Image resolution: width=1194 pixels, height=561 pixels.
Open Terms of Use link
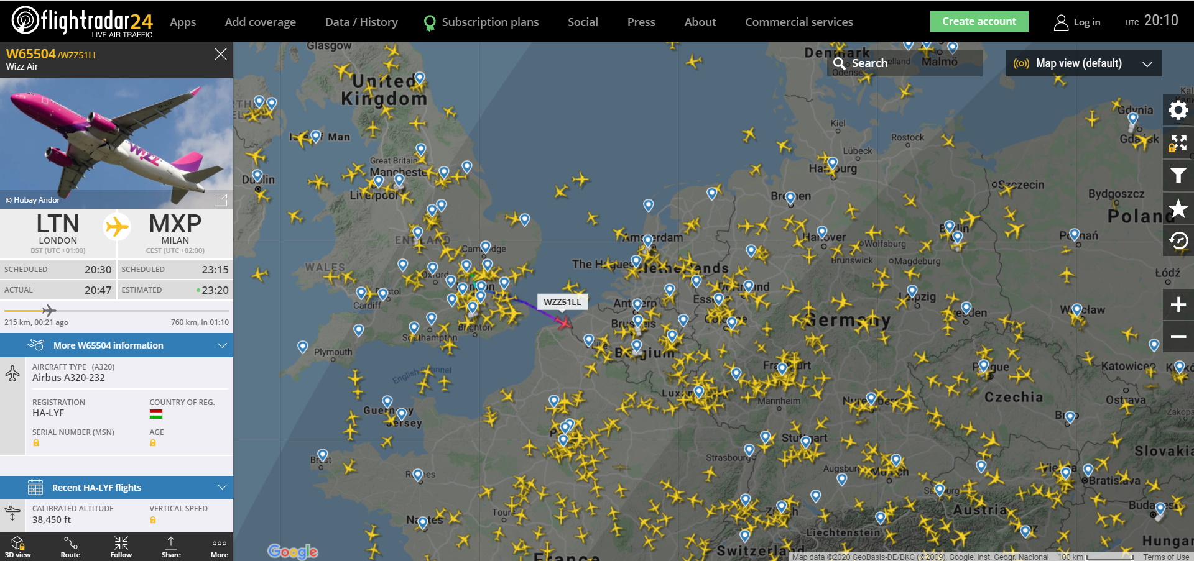coord(1166,557)
